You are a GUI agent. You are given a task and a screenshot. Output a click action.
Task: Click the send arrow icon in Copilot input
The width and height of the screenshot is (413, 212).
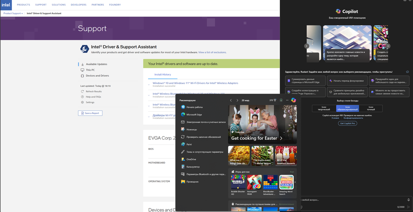[x=408, y=207]
